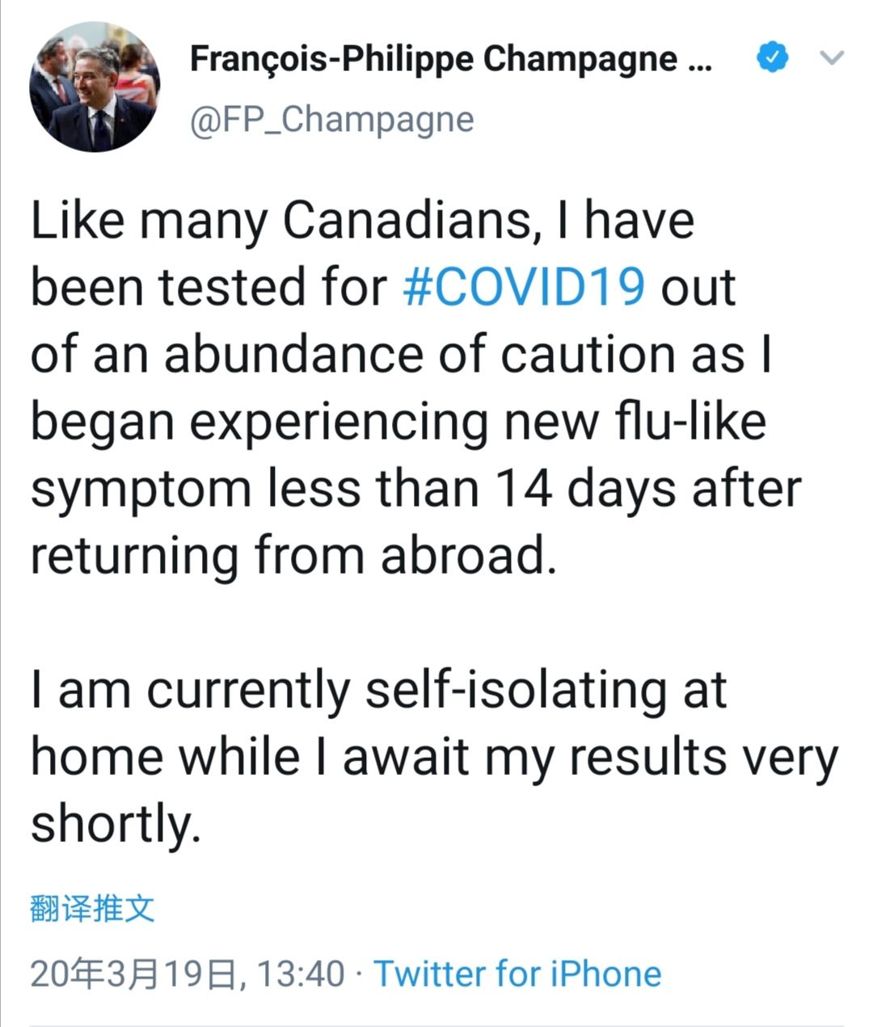This screenshot has height=1027, width=873.
Task: Click the word "shortly." ending the tweet
Action: coord(116,824)
